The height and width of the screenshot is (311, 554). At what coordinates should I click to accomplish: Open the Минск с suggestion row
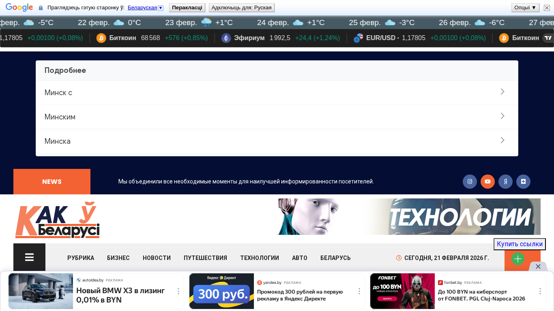click(x=277, y=93)
